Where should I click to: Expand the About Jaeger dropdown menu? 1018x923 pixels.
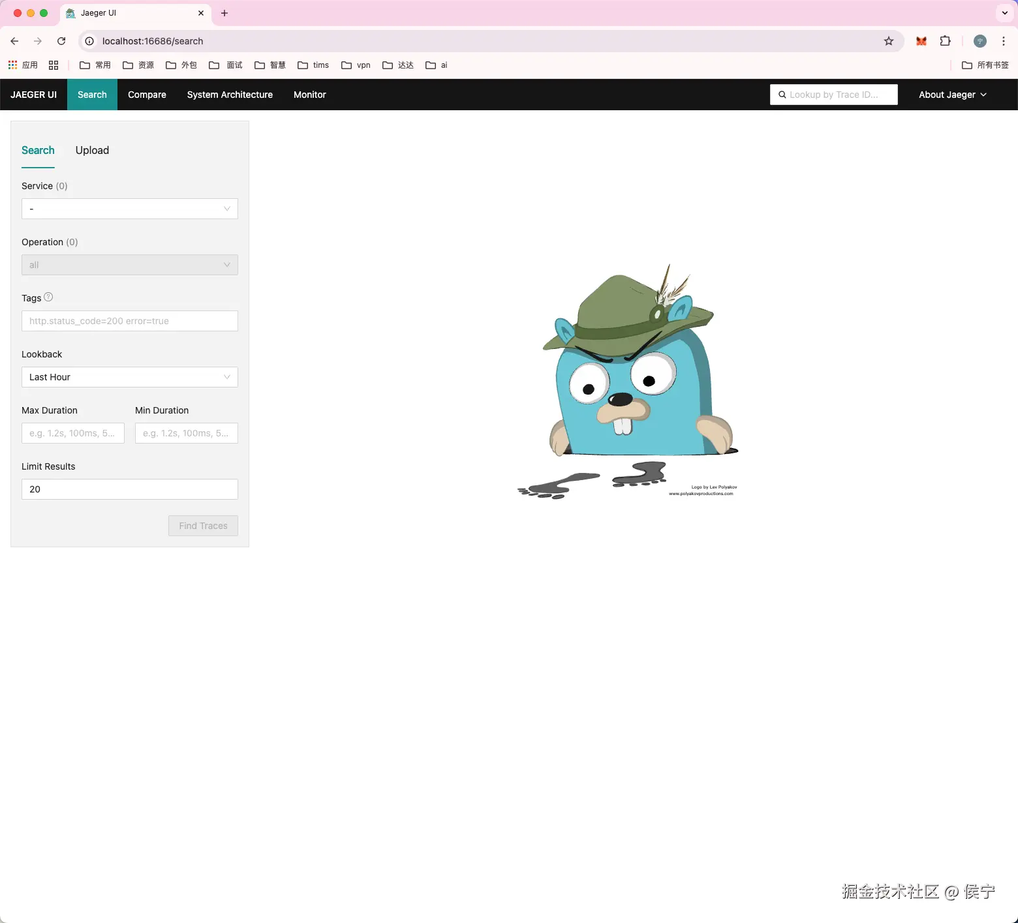click(x=953, y=95)
